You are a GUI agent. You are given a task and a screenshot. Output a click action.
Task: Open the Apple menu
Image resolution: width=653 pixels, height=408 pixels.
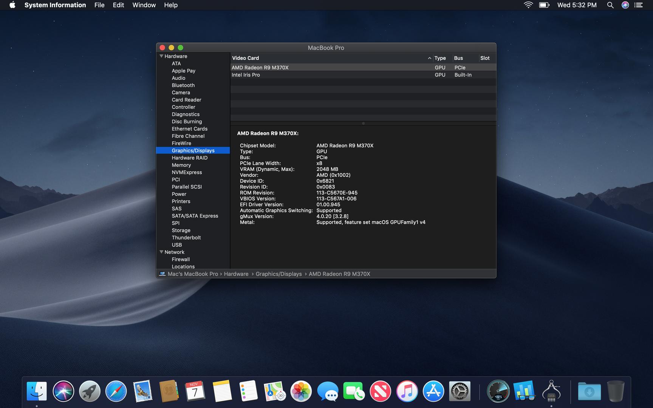pos(12,5)
